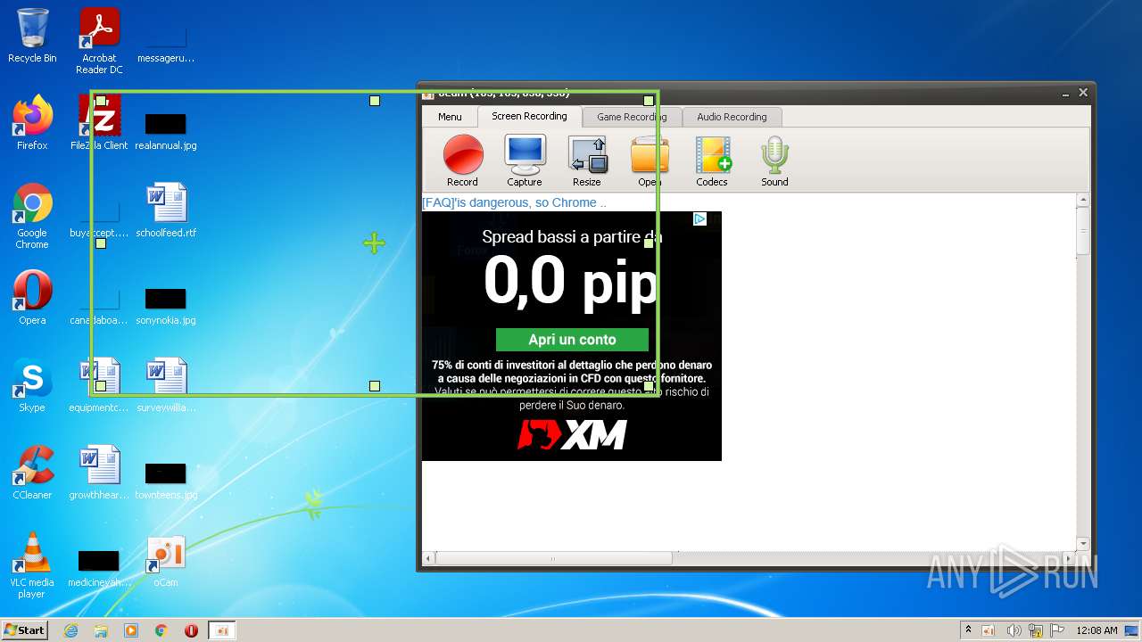The width and height of the screenshot is (1142, 642).
Task: Close the oCam window
Action: pyautogui.click(x=1083, y=93)
